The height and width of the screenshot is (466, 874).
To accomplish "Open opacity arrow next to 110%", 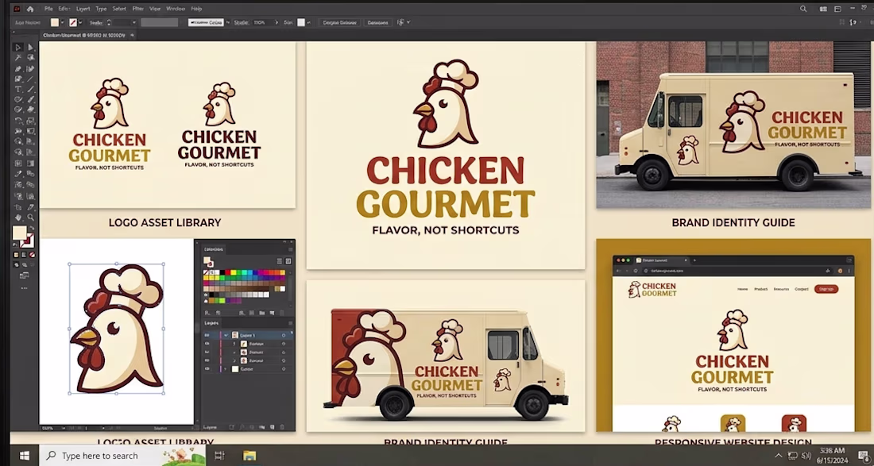I will [x=276, y=23].
